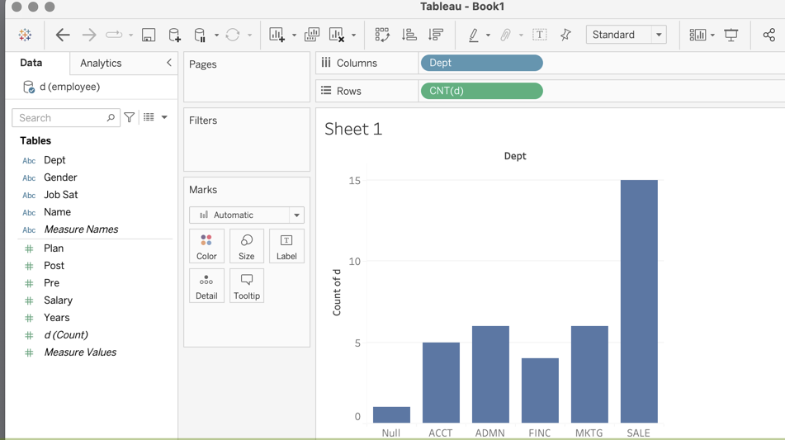The height and width of the screenshot is (440, 785).
Task: Click the Undo back arrow
Action: click(63, 35)
